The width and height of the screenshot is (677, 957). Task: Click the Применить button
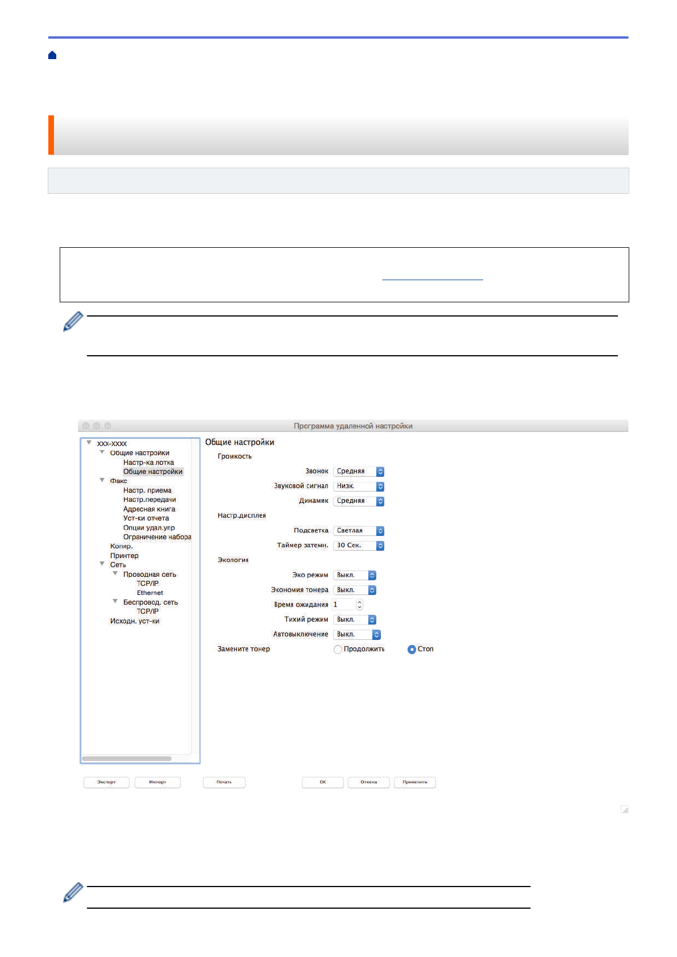[x=415, y=783]
